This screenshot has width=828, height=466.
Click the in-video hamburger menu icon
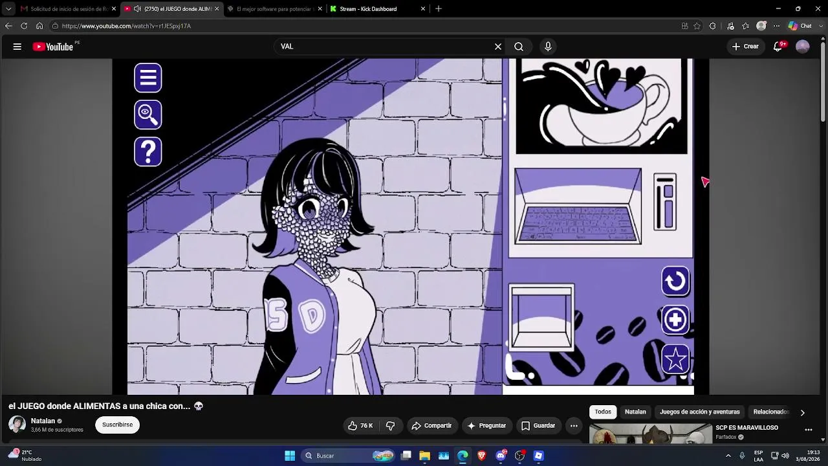point(148,78)
